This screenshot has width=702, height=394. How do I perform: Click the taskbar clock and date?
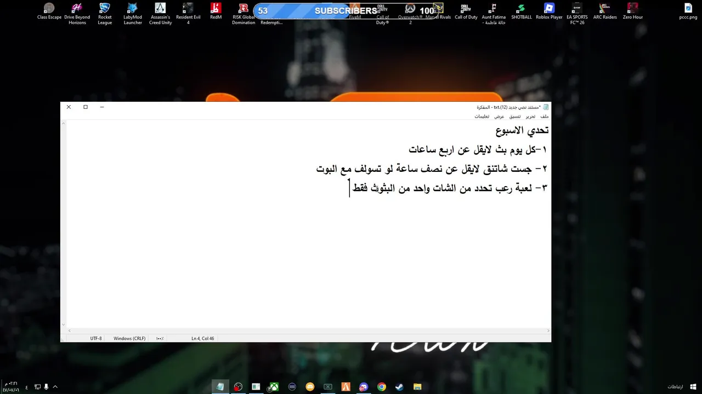[10, 386]
